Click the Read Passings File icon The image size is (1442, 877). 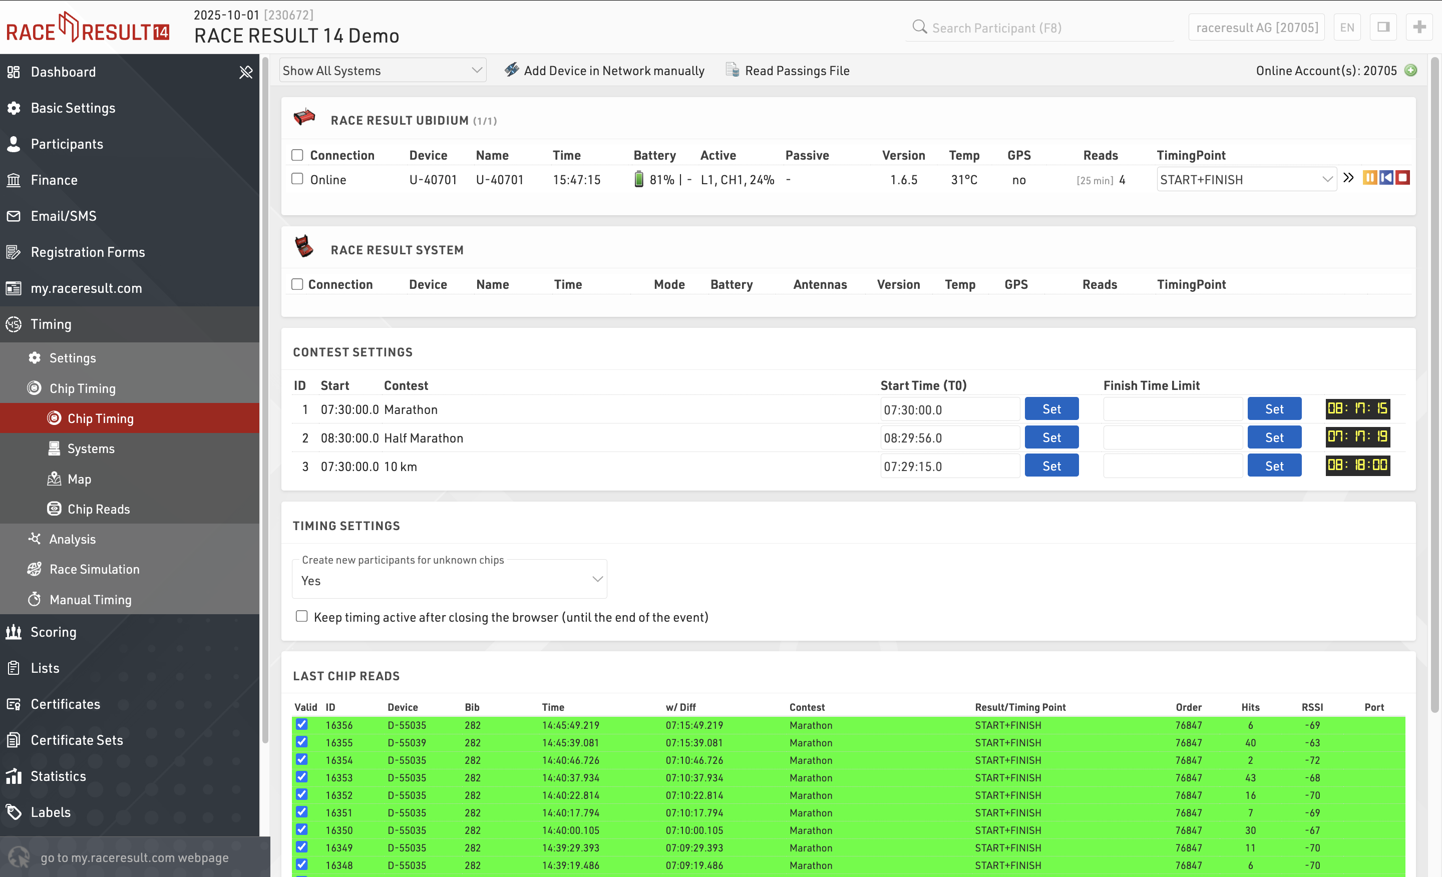click(x=732, y=70)
